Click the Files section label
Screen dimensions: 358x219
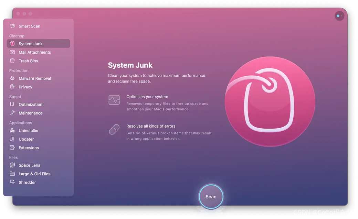point(13,157)
